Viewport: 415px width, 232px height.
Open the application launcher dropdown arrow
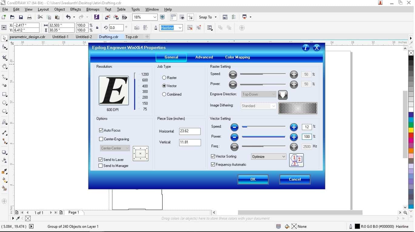[x=251, y=17]
